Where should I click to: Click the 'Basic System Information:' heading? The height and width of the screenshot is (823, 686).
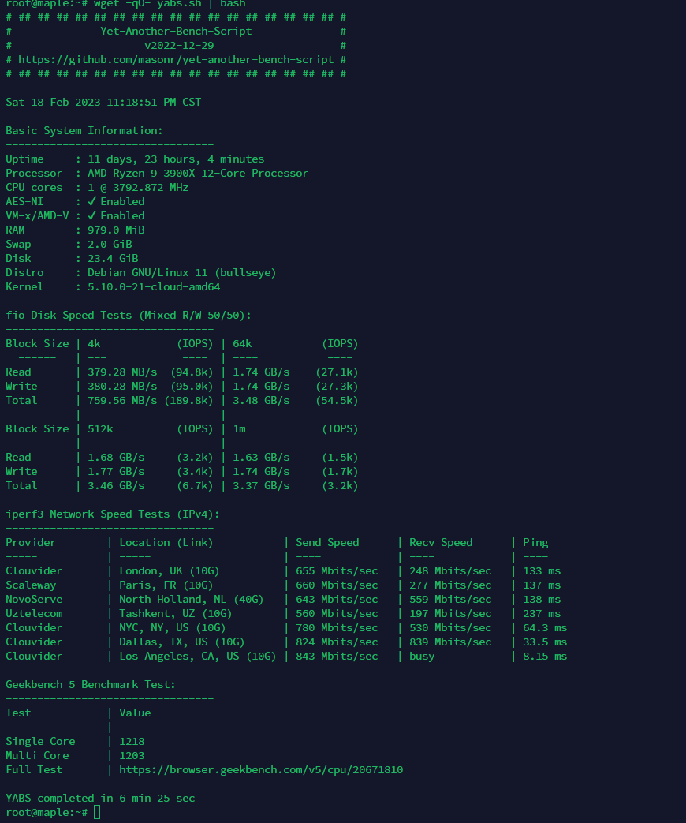pyautogui.click(x=84, y=131)
